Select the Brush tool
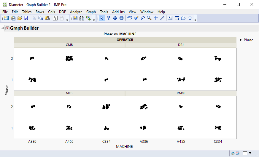Image resolution: width=259 pixels, height=157 pixels. [x=136, y=18]
